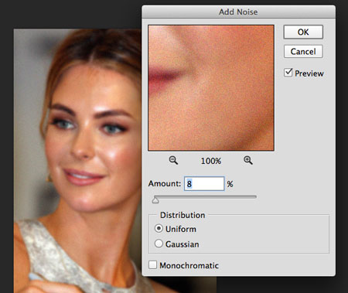
Task: Click the skin close-up preview thumbnail
Action: (x=211, y=88)
